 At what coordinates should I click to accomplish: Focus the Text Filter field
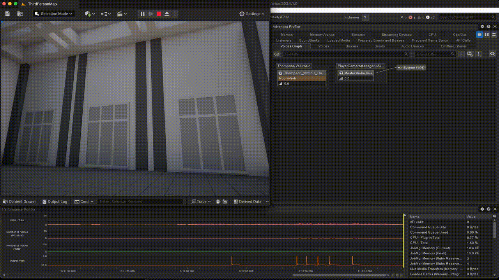pyautogui.click(x=346, y=54)
